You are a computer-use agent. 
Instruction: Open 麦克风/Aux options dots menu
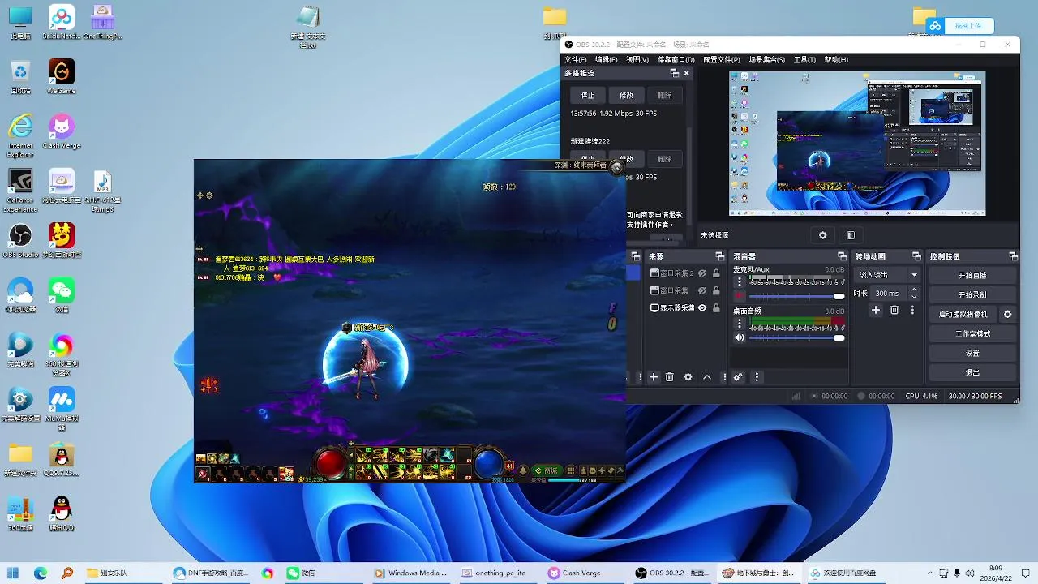point(739,282)
